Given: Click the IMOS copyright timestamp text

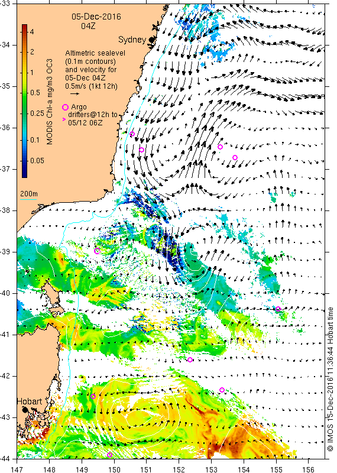Looking at the screenshot, I should [330, 379].
